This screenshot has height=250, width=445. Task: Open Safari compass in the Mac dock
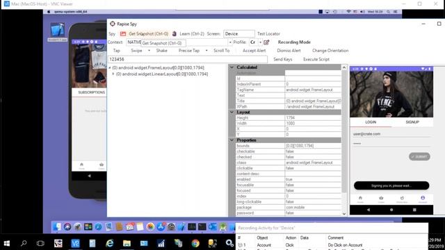(x=98, y=227)
